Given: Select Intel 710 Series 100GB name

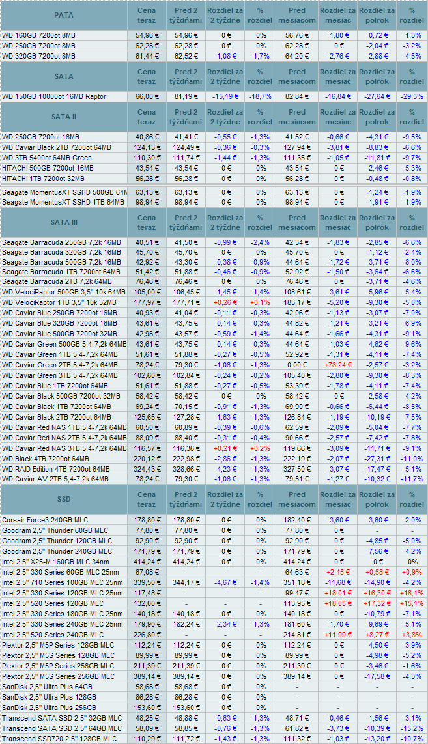Looking at the screenshot, I should (x=62, y=583).
